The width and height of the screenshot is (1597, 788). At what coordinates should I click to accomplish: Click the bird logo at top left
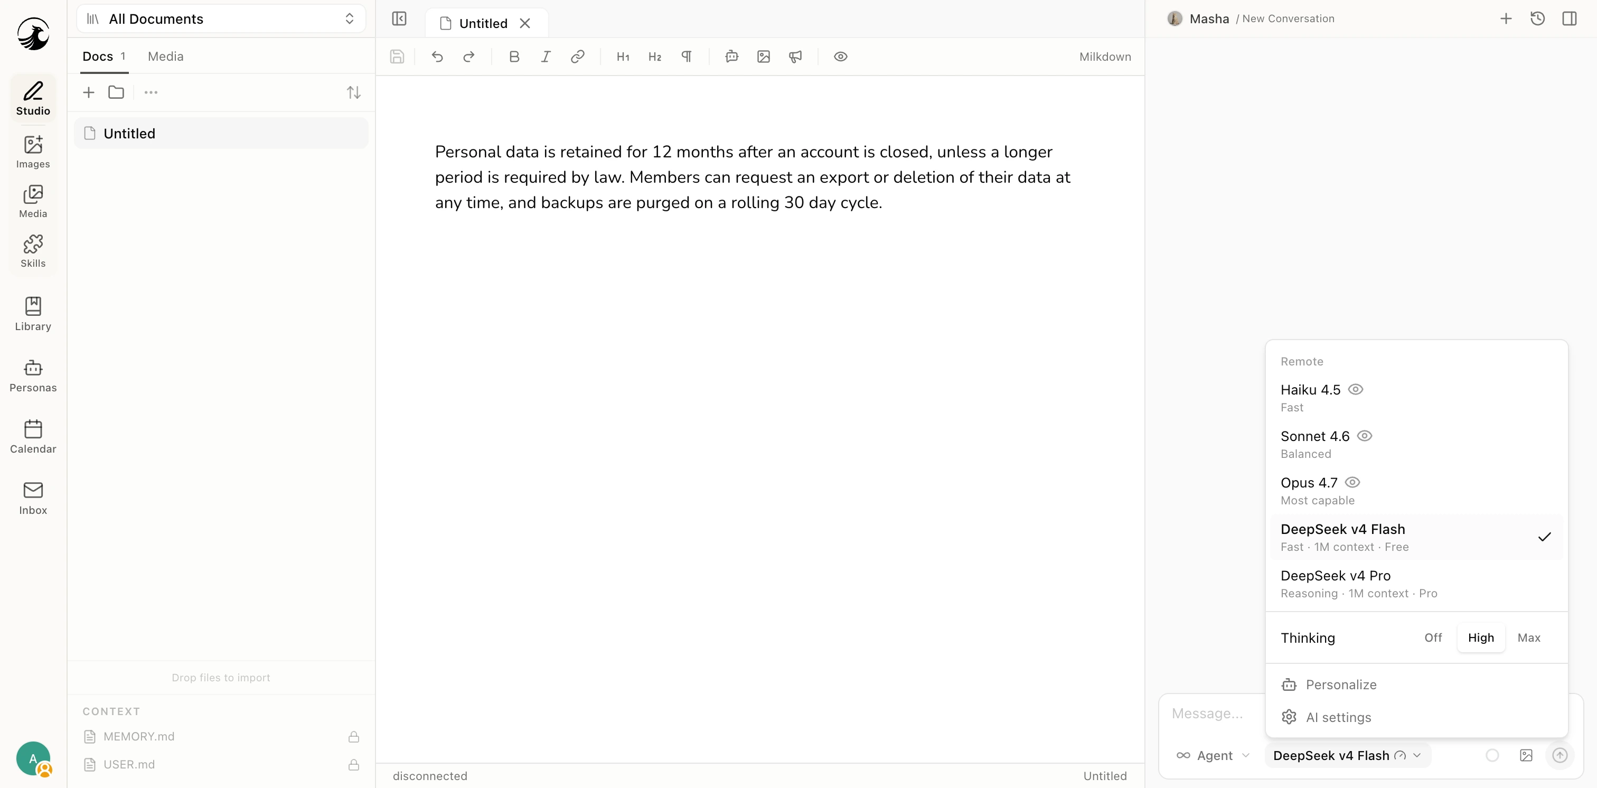(33, 33)
